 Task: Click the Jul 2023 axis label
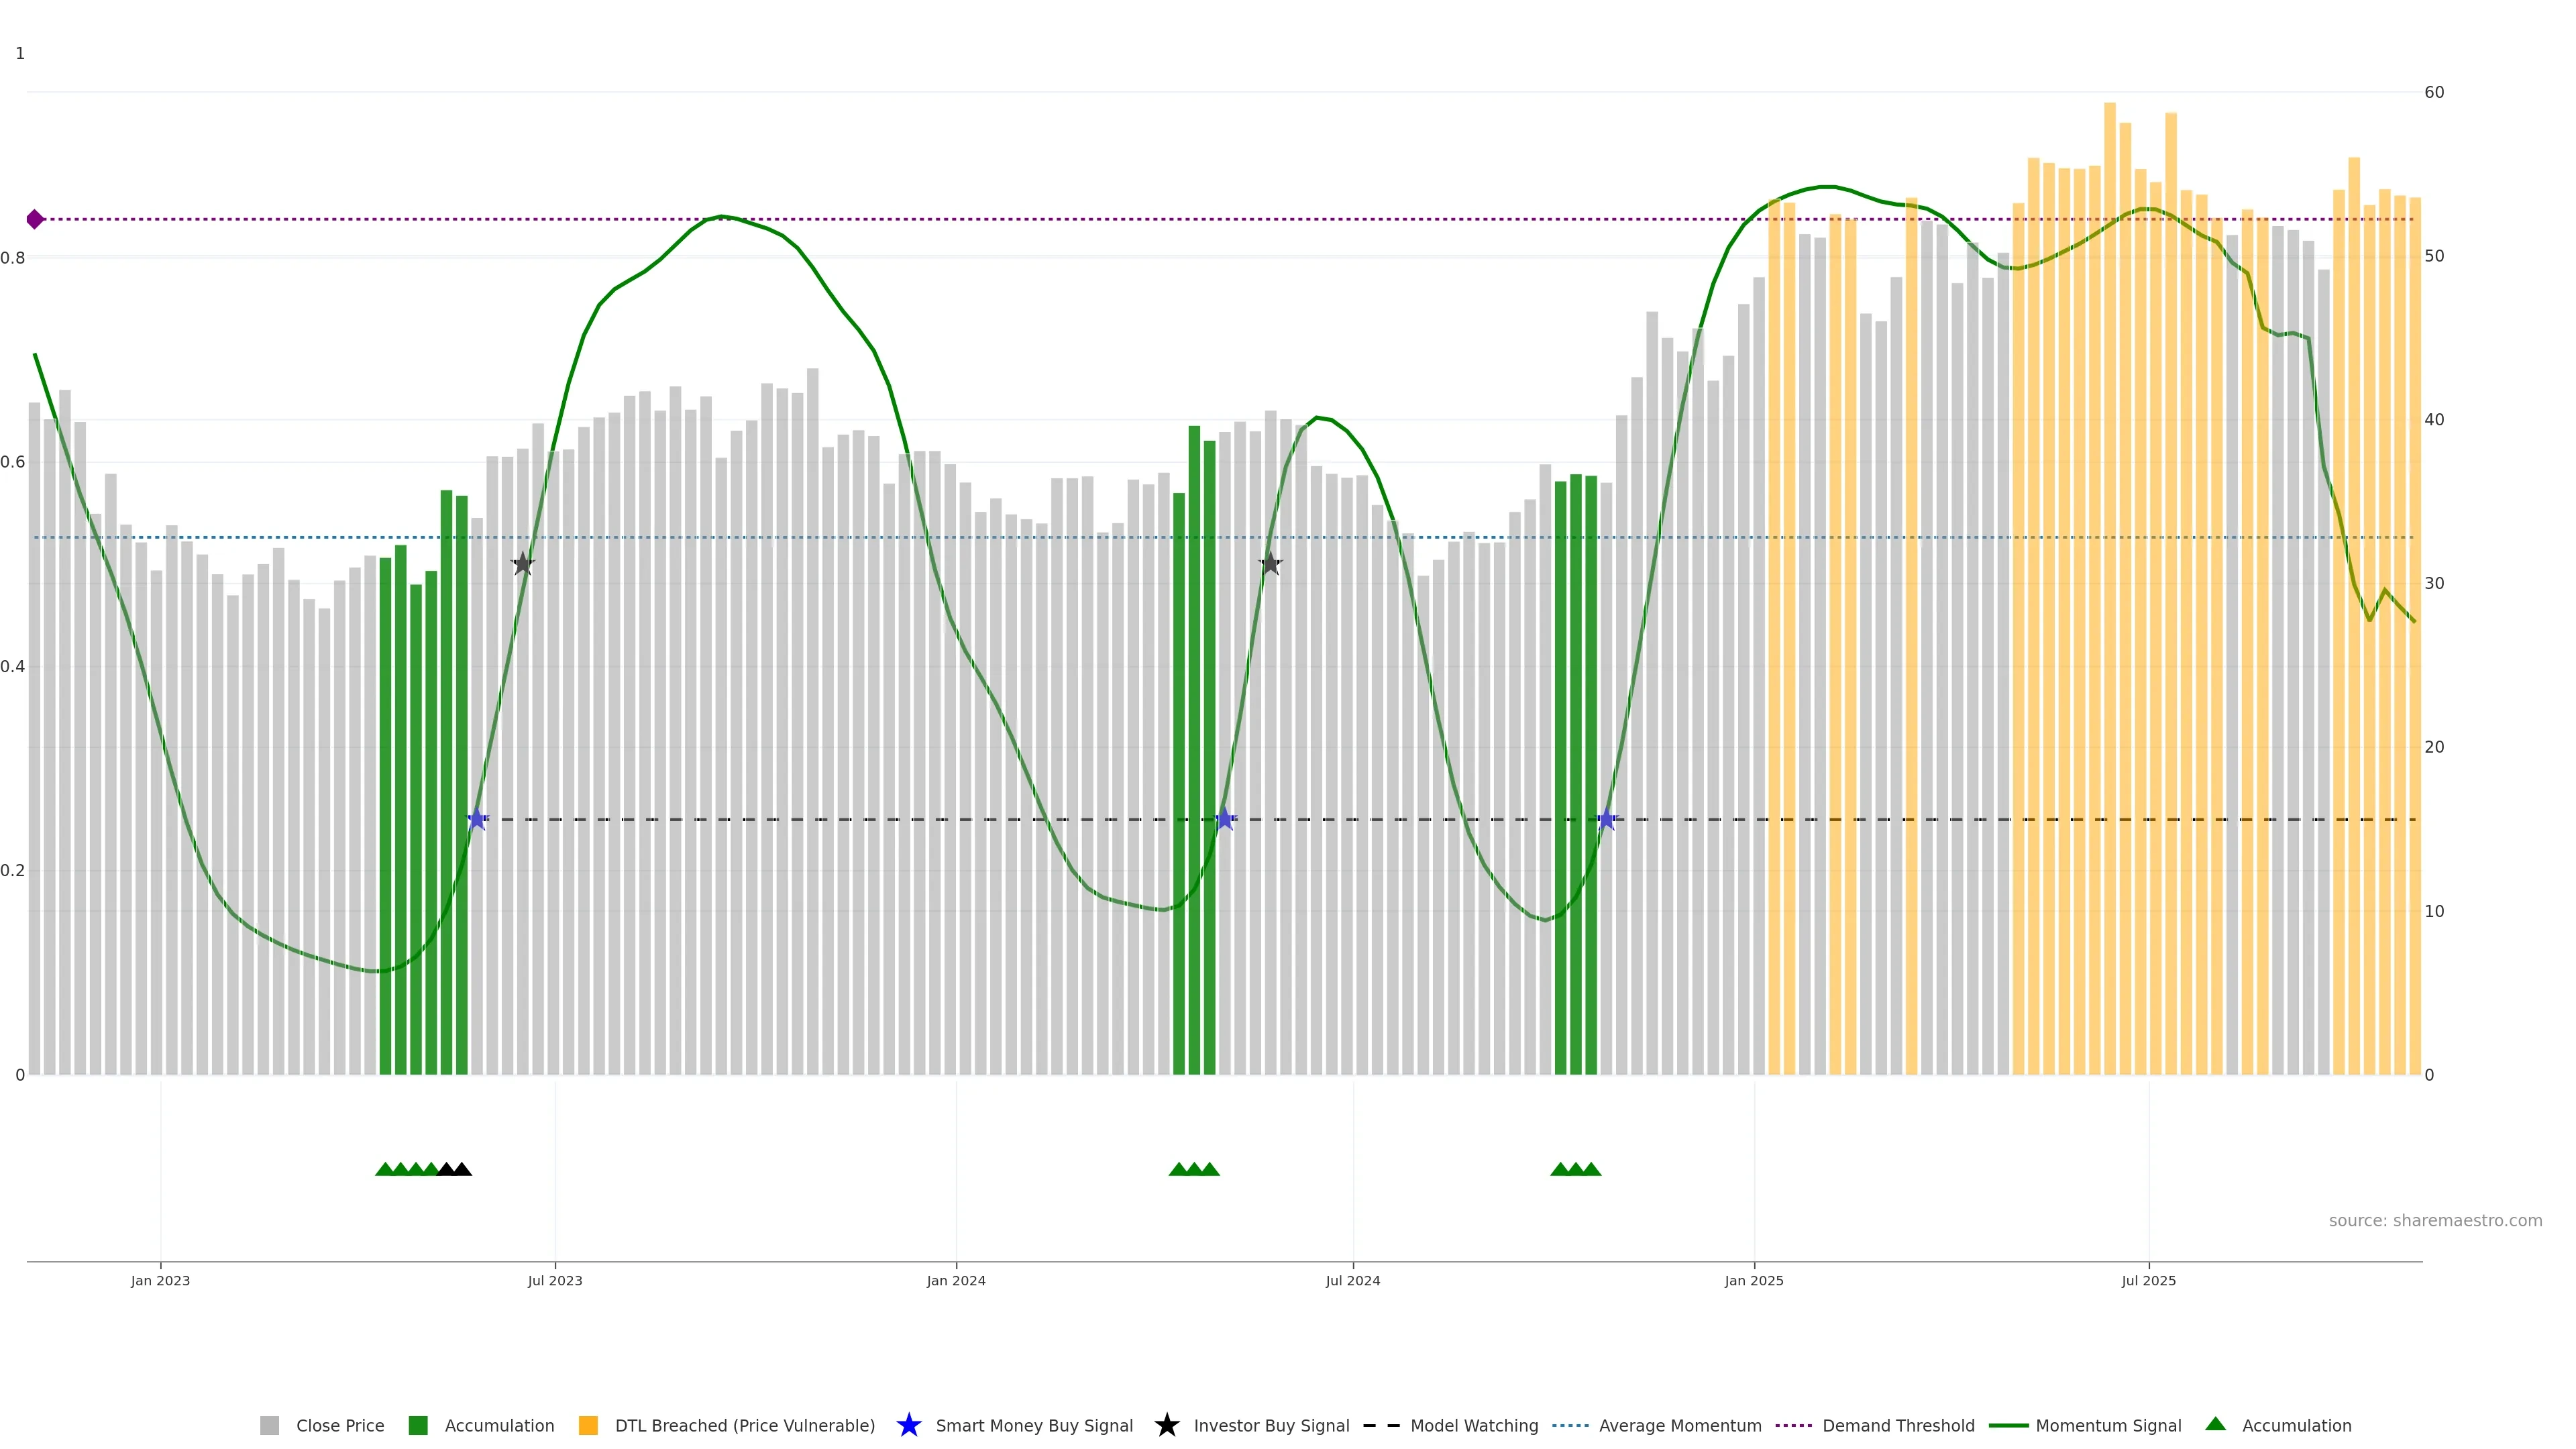click(555, 1280)
